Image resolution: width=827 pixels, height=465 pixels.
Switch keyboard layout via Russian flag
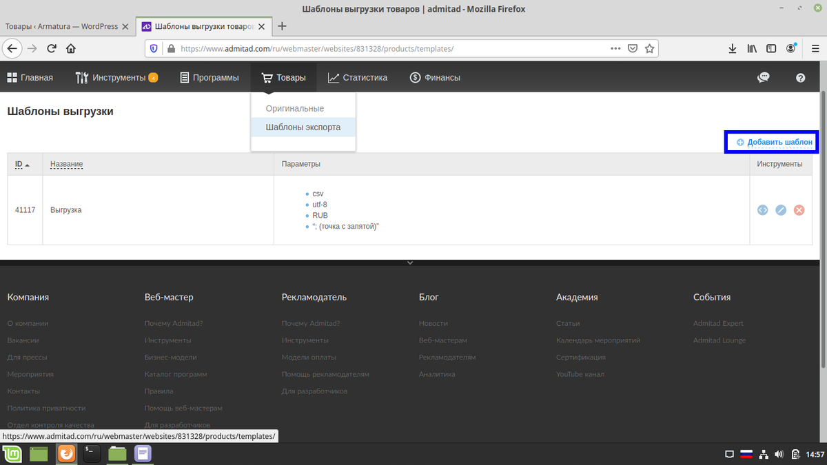[x=746, y=455]
